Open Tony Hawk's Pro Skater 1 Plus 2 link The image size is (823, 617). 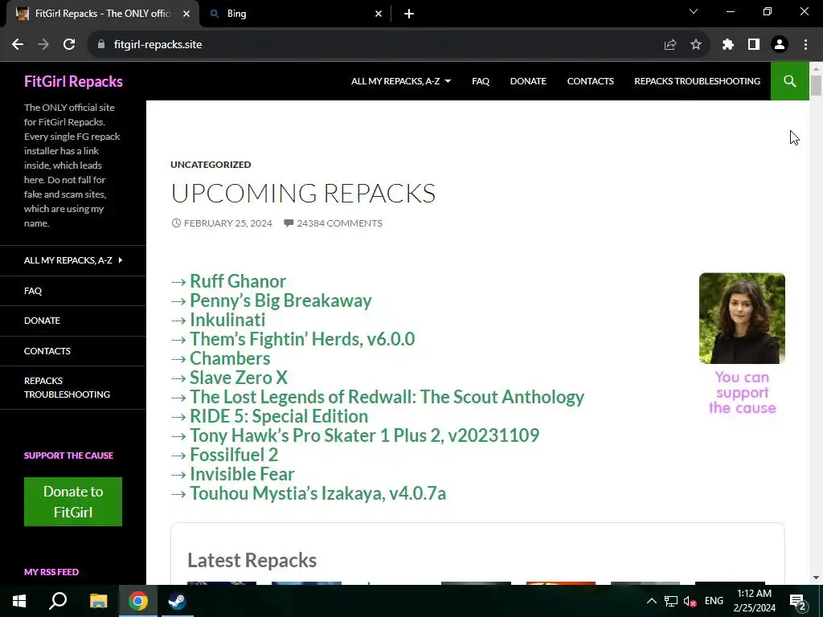point(364,435)
